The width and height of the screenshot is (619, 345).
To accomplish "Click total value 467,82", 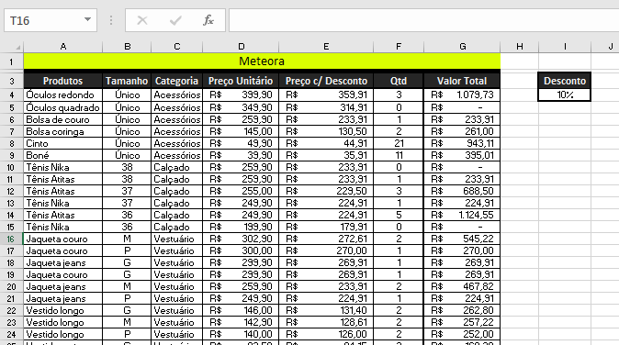I will click(462, 286).
